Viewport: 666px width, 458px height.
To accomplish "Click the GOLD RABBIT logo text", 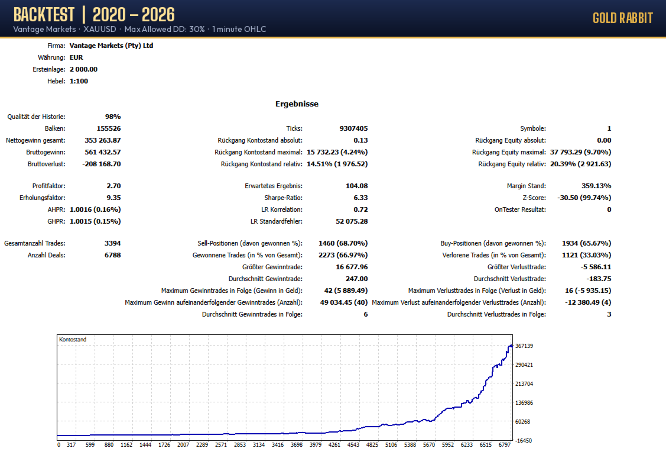I will click(x=623, y=18).
